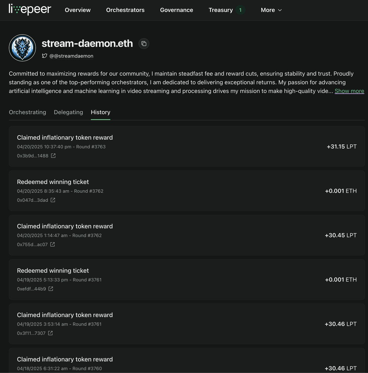Viewport: 368px width, 373px height.
Task: Open the @@streamdaemon Twitter link
Action: click(x=71, y=56)
